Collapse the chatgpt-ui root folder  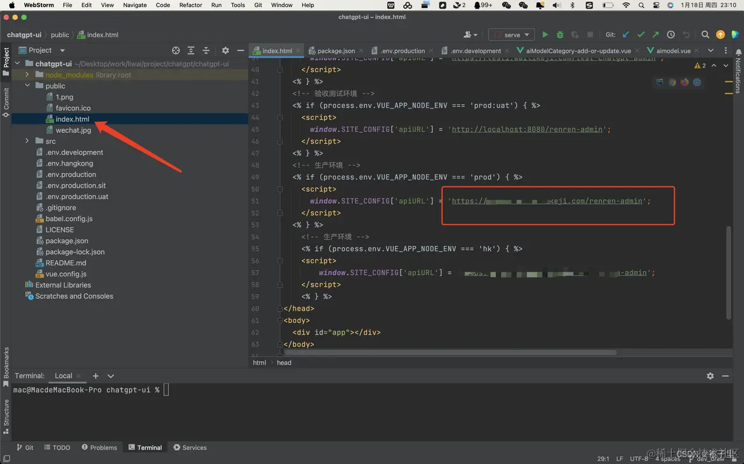pos(17,64)
